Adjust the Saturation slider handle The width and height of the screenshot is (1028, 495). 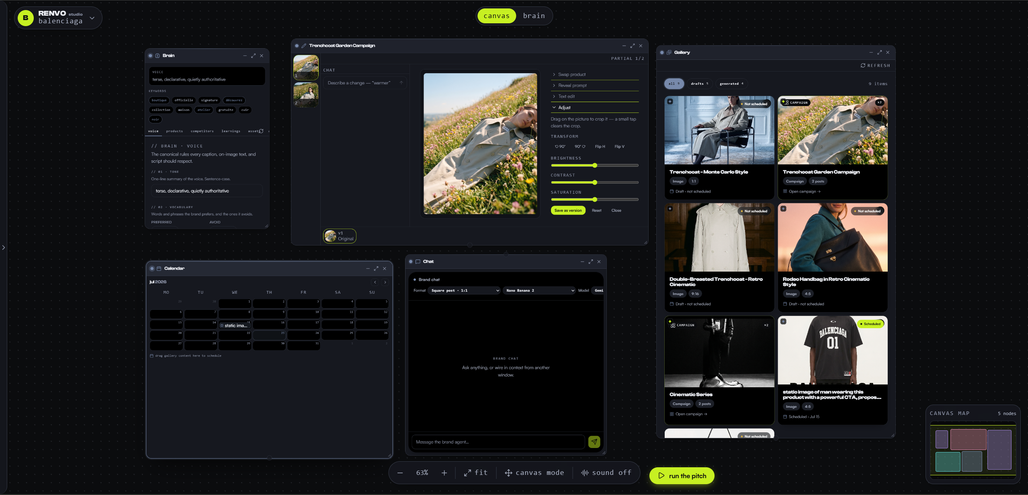tap(595, 200)
